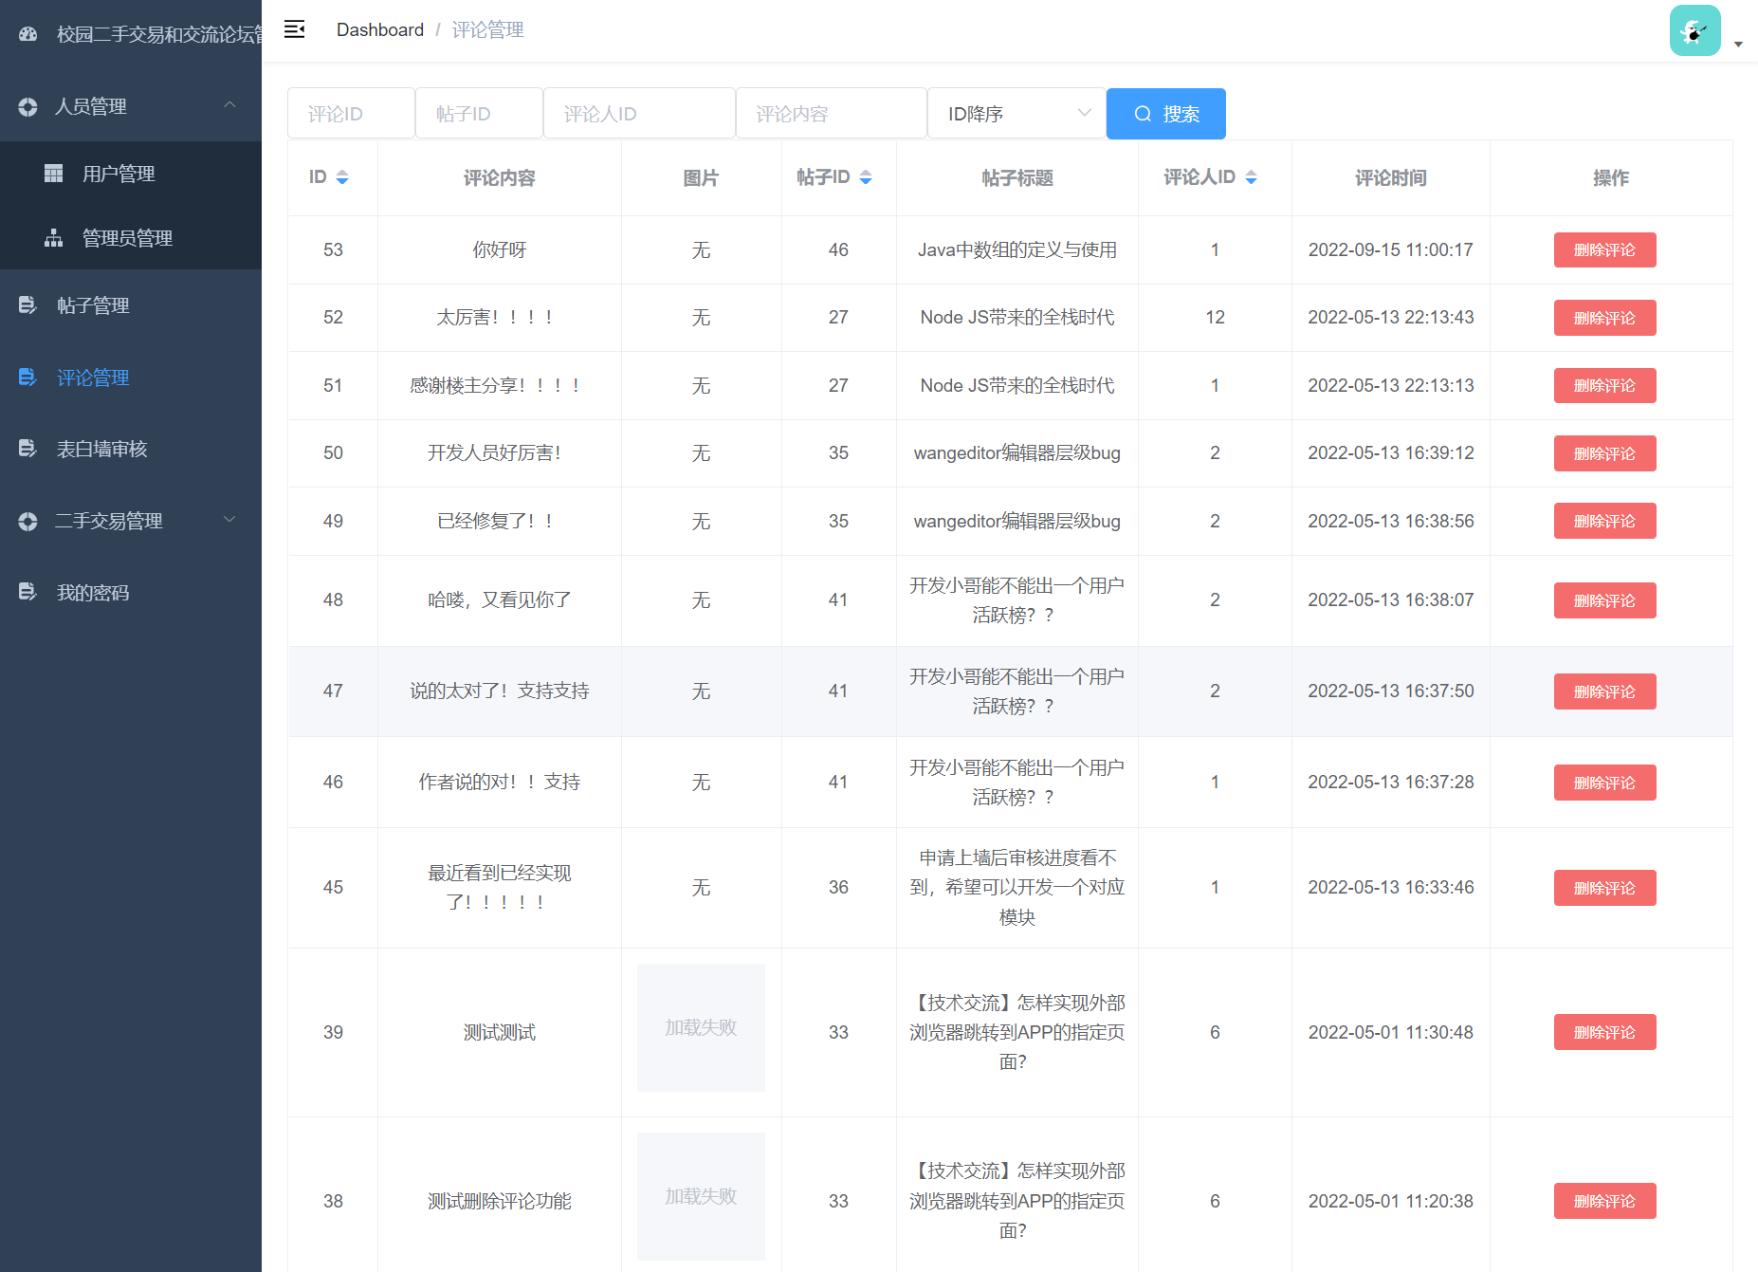
Task: Click the 我的密码 form icon
Action: point(27,592)
